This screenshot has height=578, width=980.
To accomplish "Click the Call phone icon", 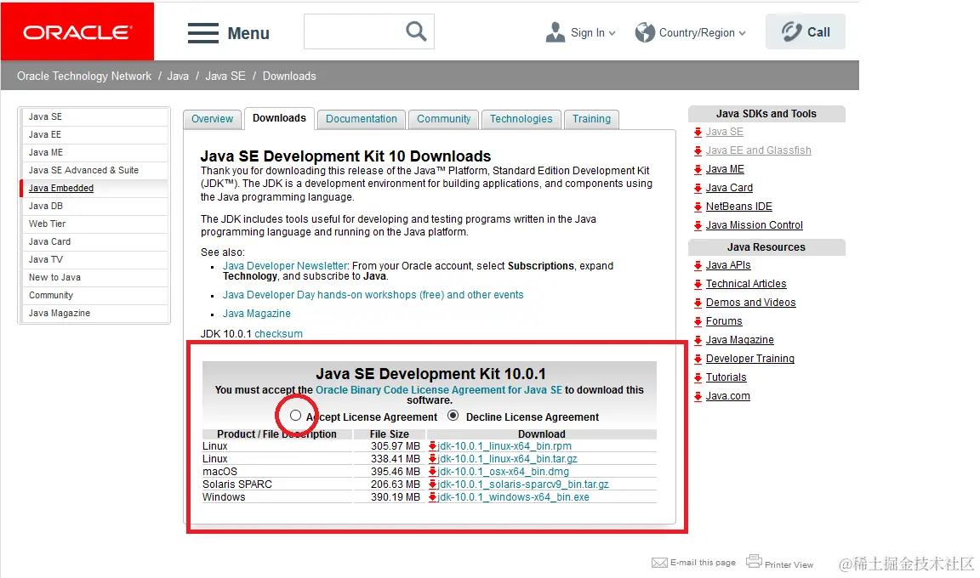I will pyautogui.click(x=791, y=31).
